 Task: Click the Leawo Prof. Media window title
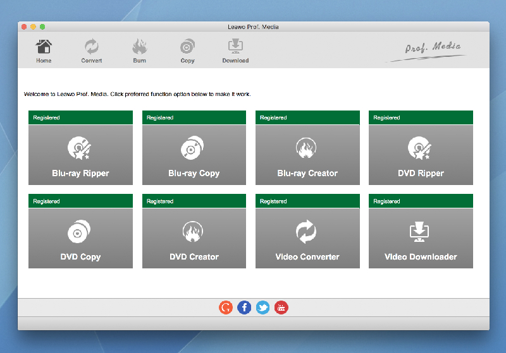[253, 27]
